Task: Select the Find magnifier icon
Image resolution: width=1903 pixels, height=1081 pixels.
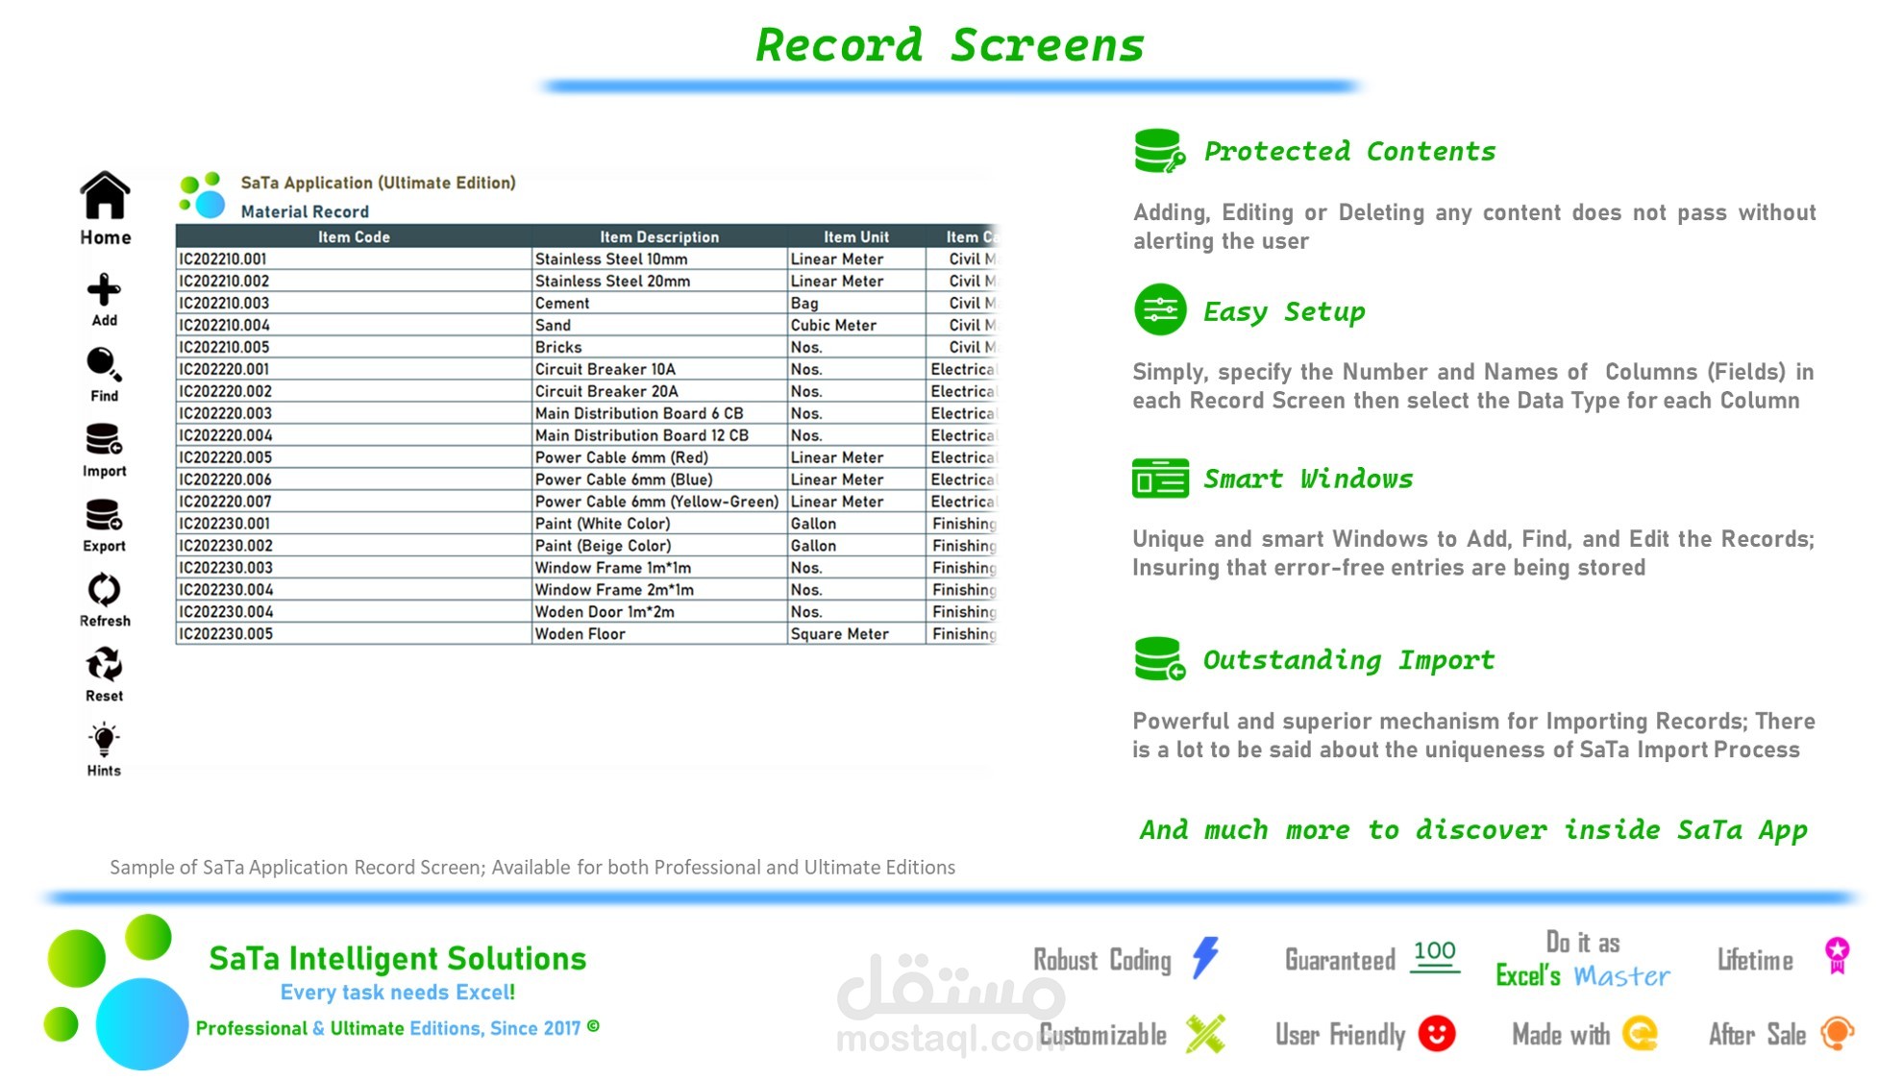Action: (104, 365)
